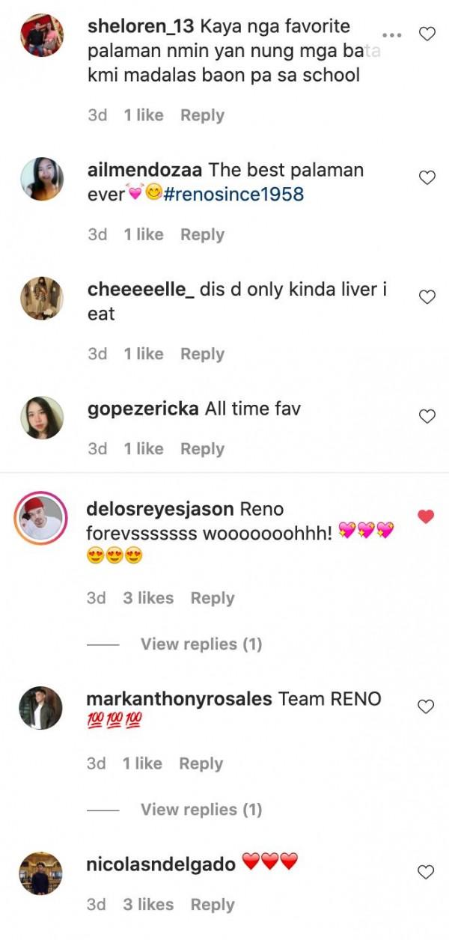Open the markanthonyrosales username link
This screenshot has height=940, width=449.
pyautogui.click(x=179, y=699)
